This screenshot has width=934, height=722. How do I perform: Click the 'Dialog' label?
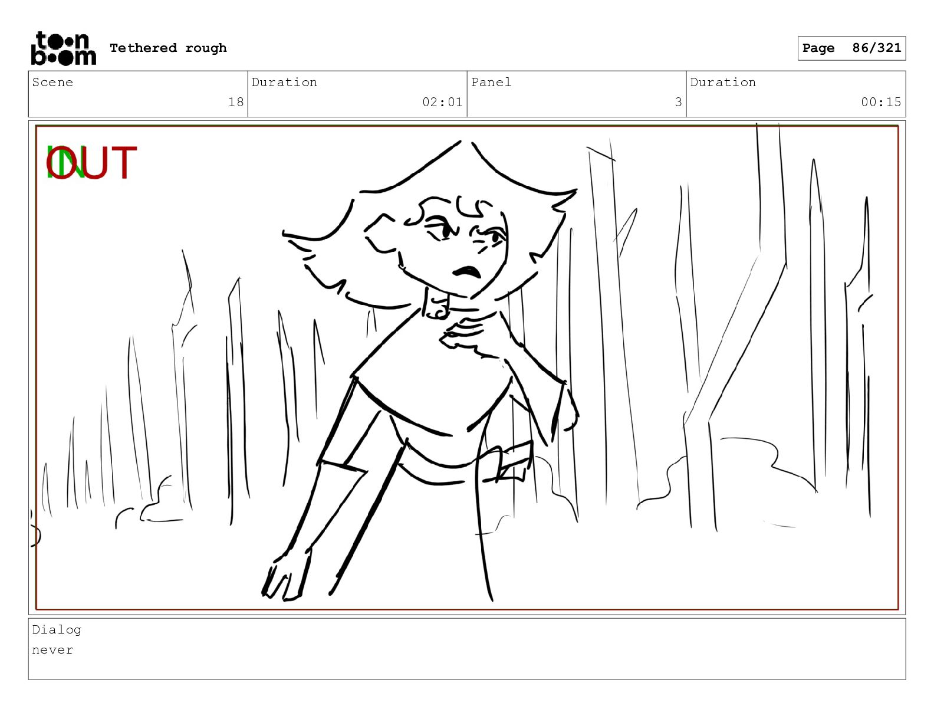(x=57, y=629)
